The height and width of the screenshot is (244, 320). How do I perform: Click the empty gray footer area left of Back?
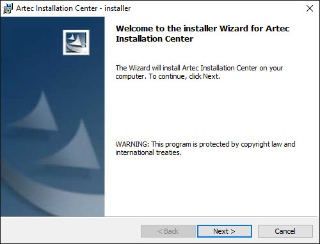pyautogui.click(x=70, y=231)
